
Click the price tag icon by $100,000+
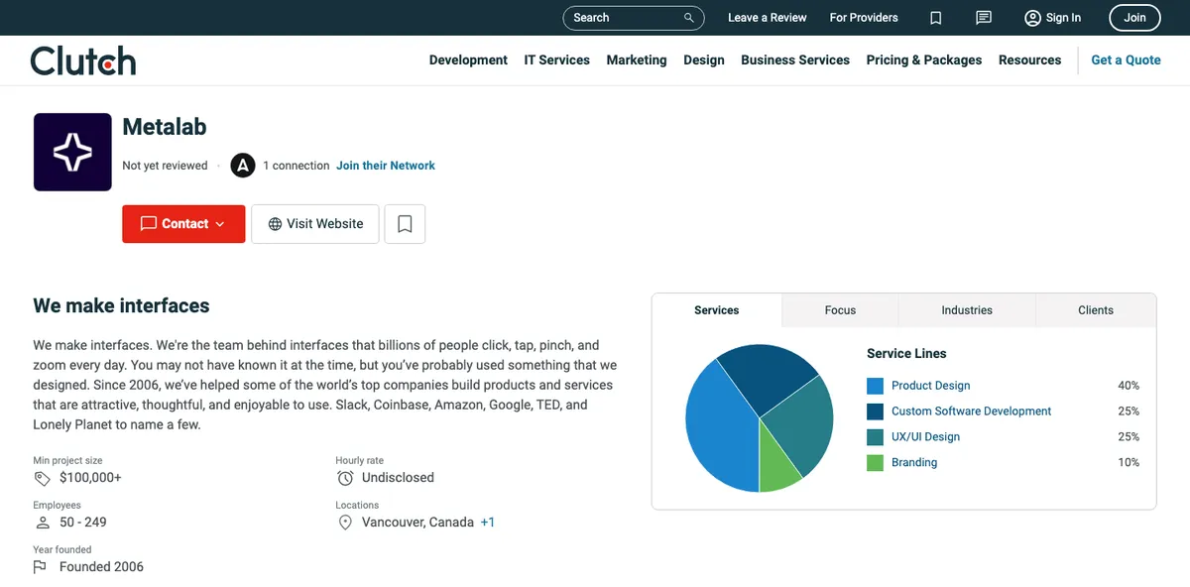(x=42, y=478)
